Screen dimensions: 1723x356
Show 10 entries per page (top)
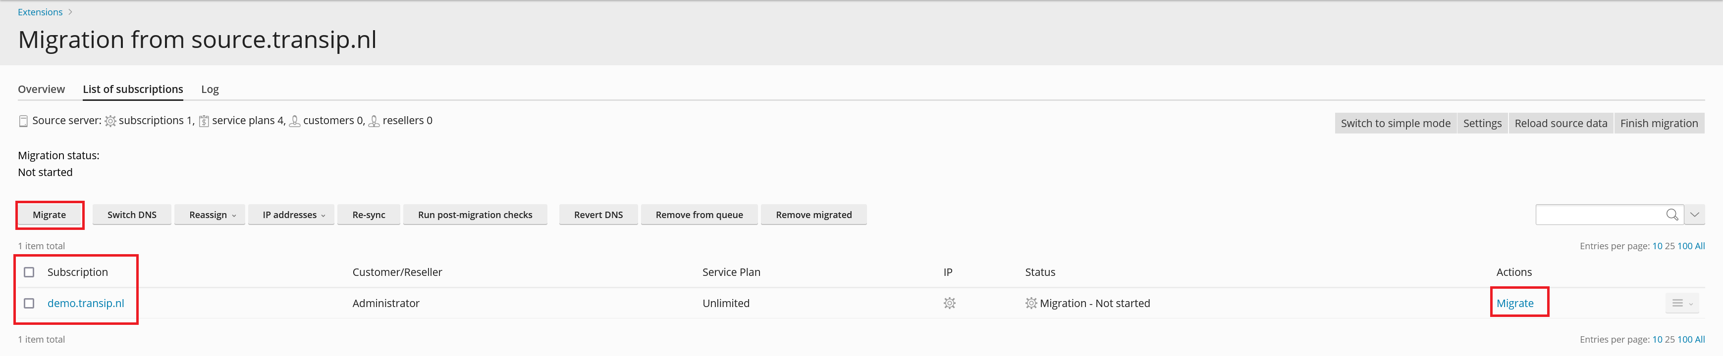click(1657, 246)
